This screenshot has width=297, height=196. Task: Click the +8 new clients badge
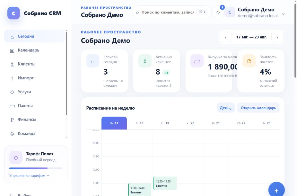click(x=166, y=73)
